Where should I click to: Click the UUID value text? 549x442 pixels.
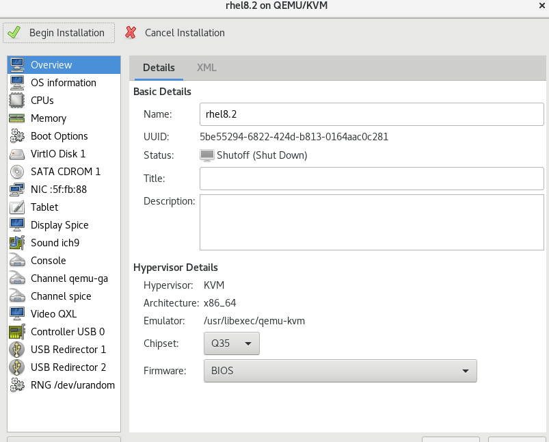point(294,137)
